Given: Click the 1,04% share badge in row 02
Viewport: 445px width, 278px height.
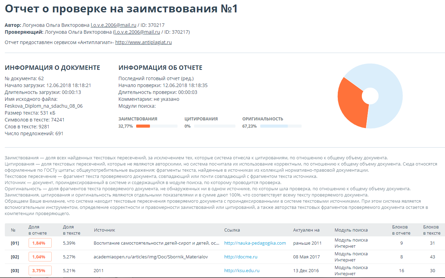Looking at the screenshot, I should (x=40, y=257).
